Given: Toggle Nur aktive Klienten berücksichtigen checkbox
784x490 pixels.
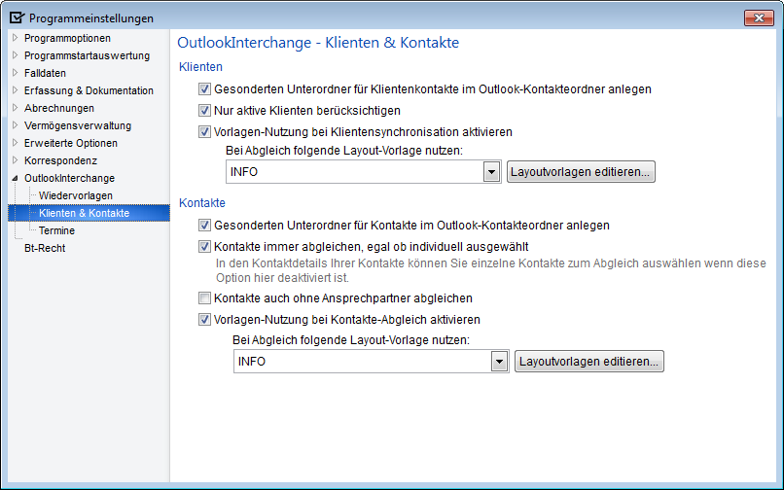Looking at the screenshot, I should (x=204, y=111).
